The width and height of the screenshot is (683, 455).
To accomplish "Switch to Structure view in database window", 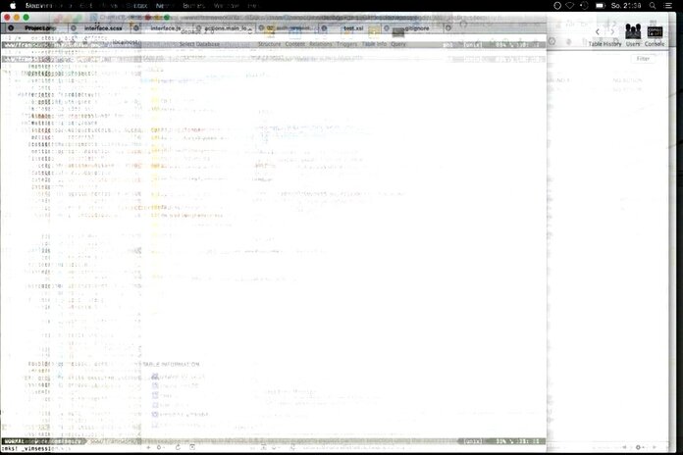I will tap(269, 44).
